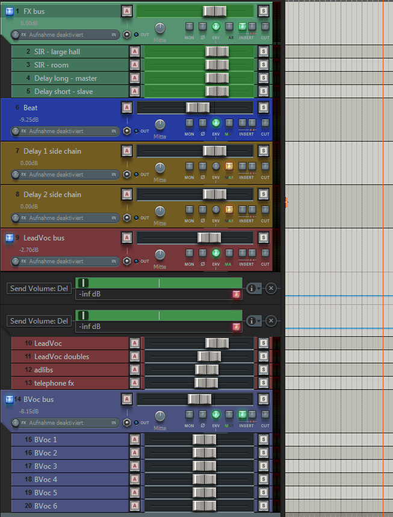The height and width of the screenshot is (517, 393).
Task: Close the second Send Volume envelope lane
Action: tap(271, 321)
